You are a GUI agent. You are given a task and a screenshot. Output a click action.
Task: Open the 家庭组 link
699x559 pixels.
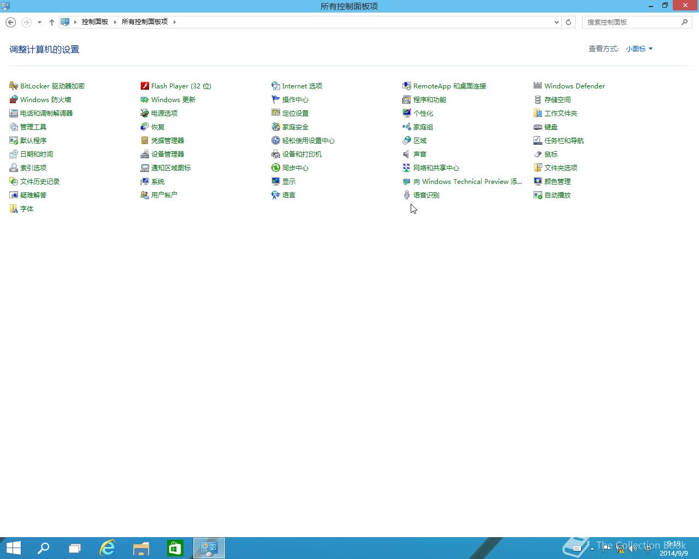(x=423, y=127)
